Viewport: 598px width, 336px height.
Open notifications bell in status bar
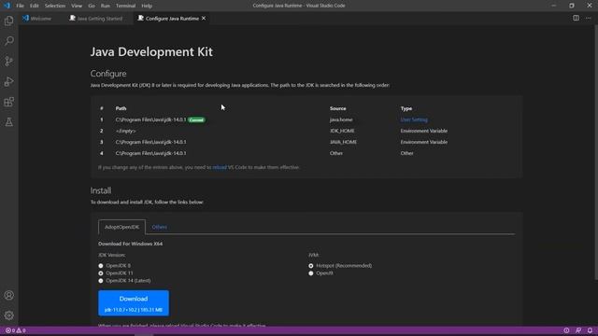[590, 330]
